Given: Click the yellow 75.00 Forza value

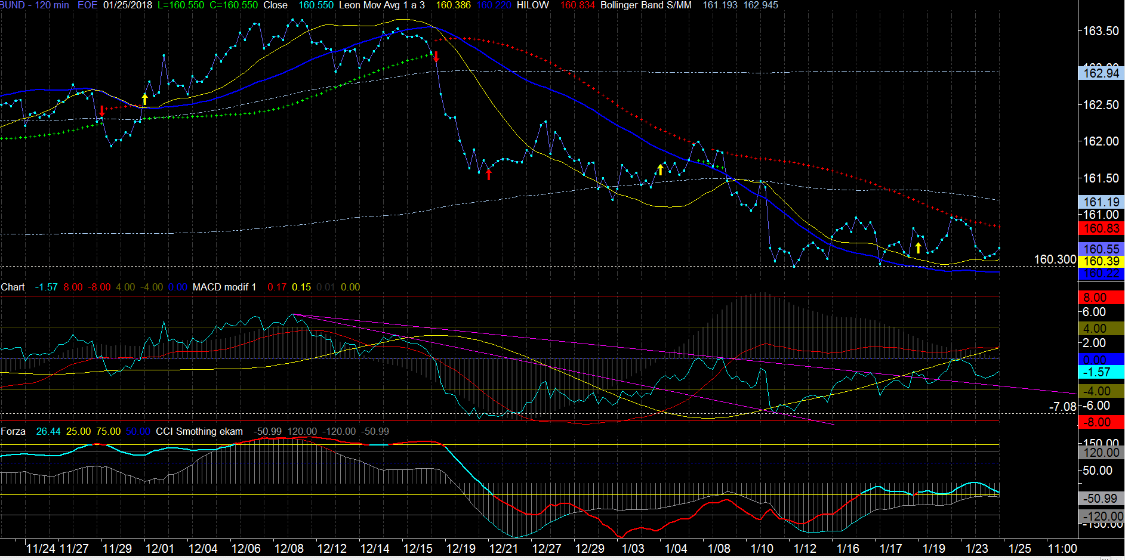Looking at the screenshot, I should pyautogui.click(x=108, y=431).
